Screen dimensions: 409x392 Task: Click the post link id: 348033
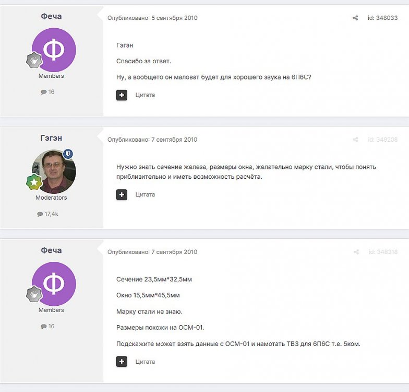(382, 18)
